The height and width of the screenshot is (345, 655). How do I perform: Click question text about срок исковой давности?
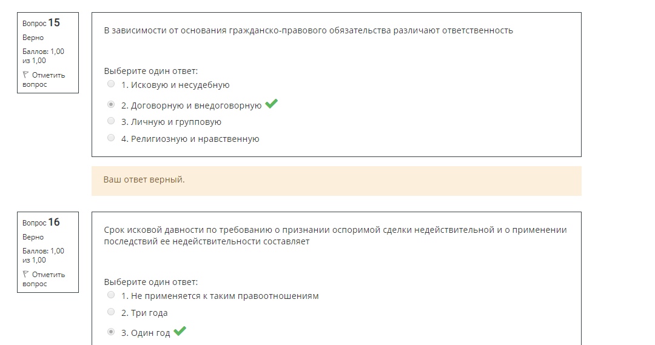pos(335,236)
